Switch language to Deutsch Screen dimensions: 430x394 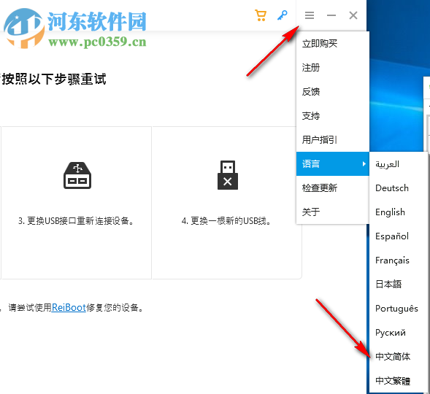tap(398, 188)
